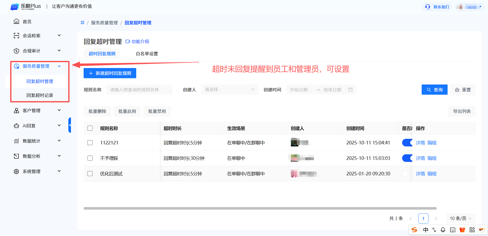Click the 规则名称 search input field
The width and height of the screenshot is (488, 236).
click(139, 90)
